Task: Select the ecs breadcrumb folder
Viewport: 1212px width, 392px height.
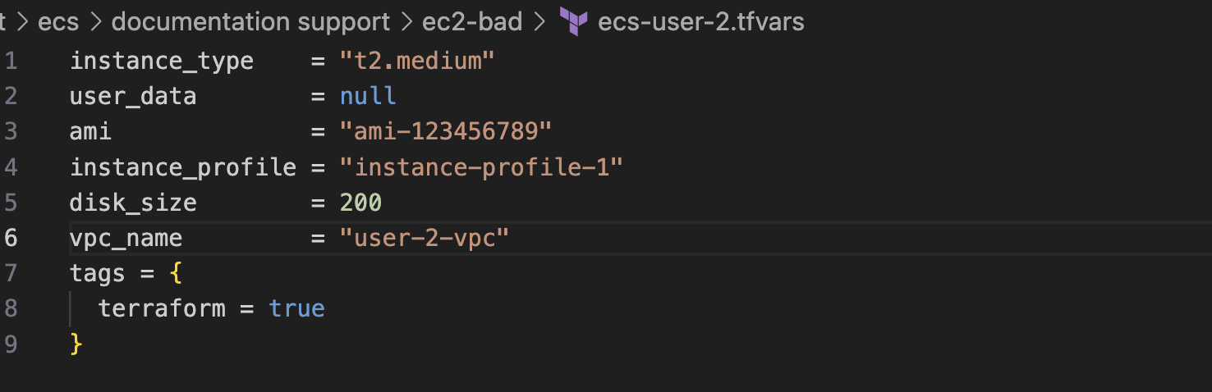Action: coord(58,22)
